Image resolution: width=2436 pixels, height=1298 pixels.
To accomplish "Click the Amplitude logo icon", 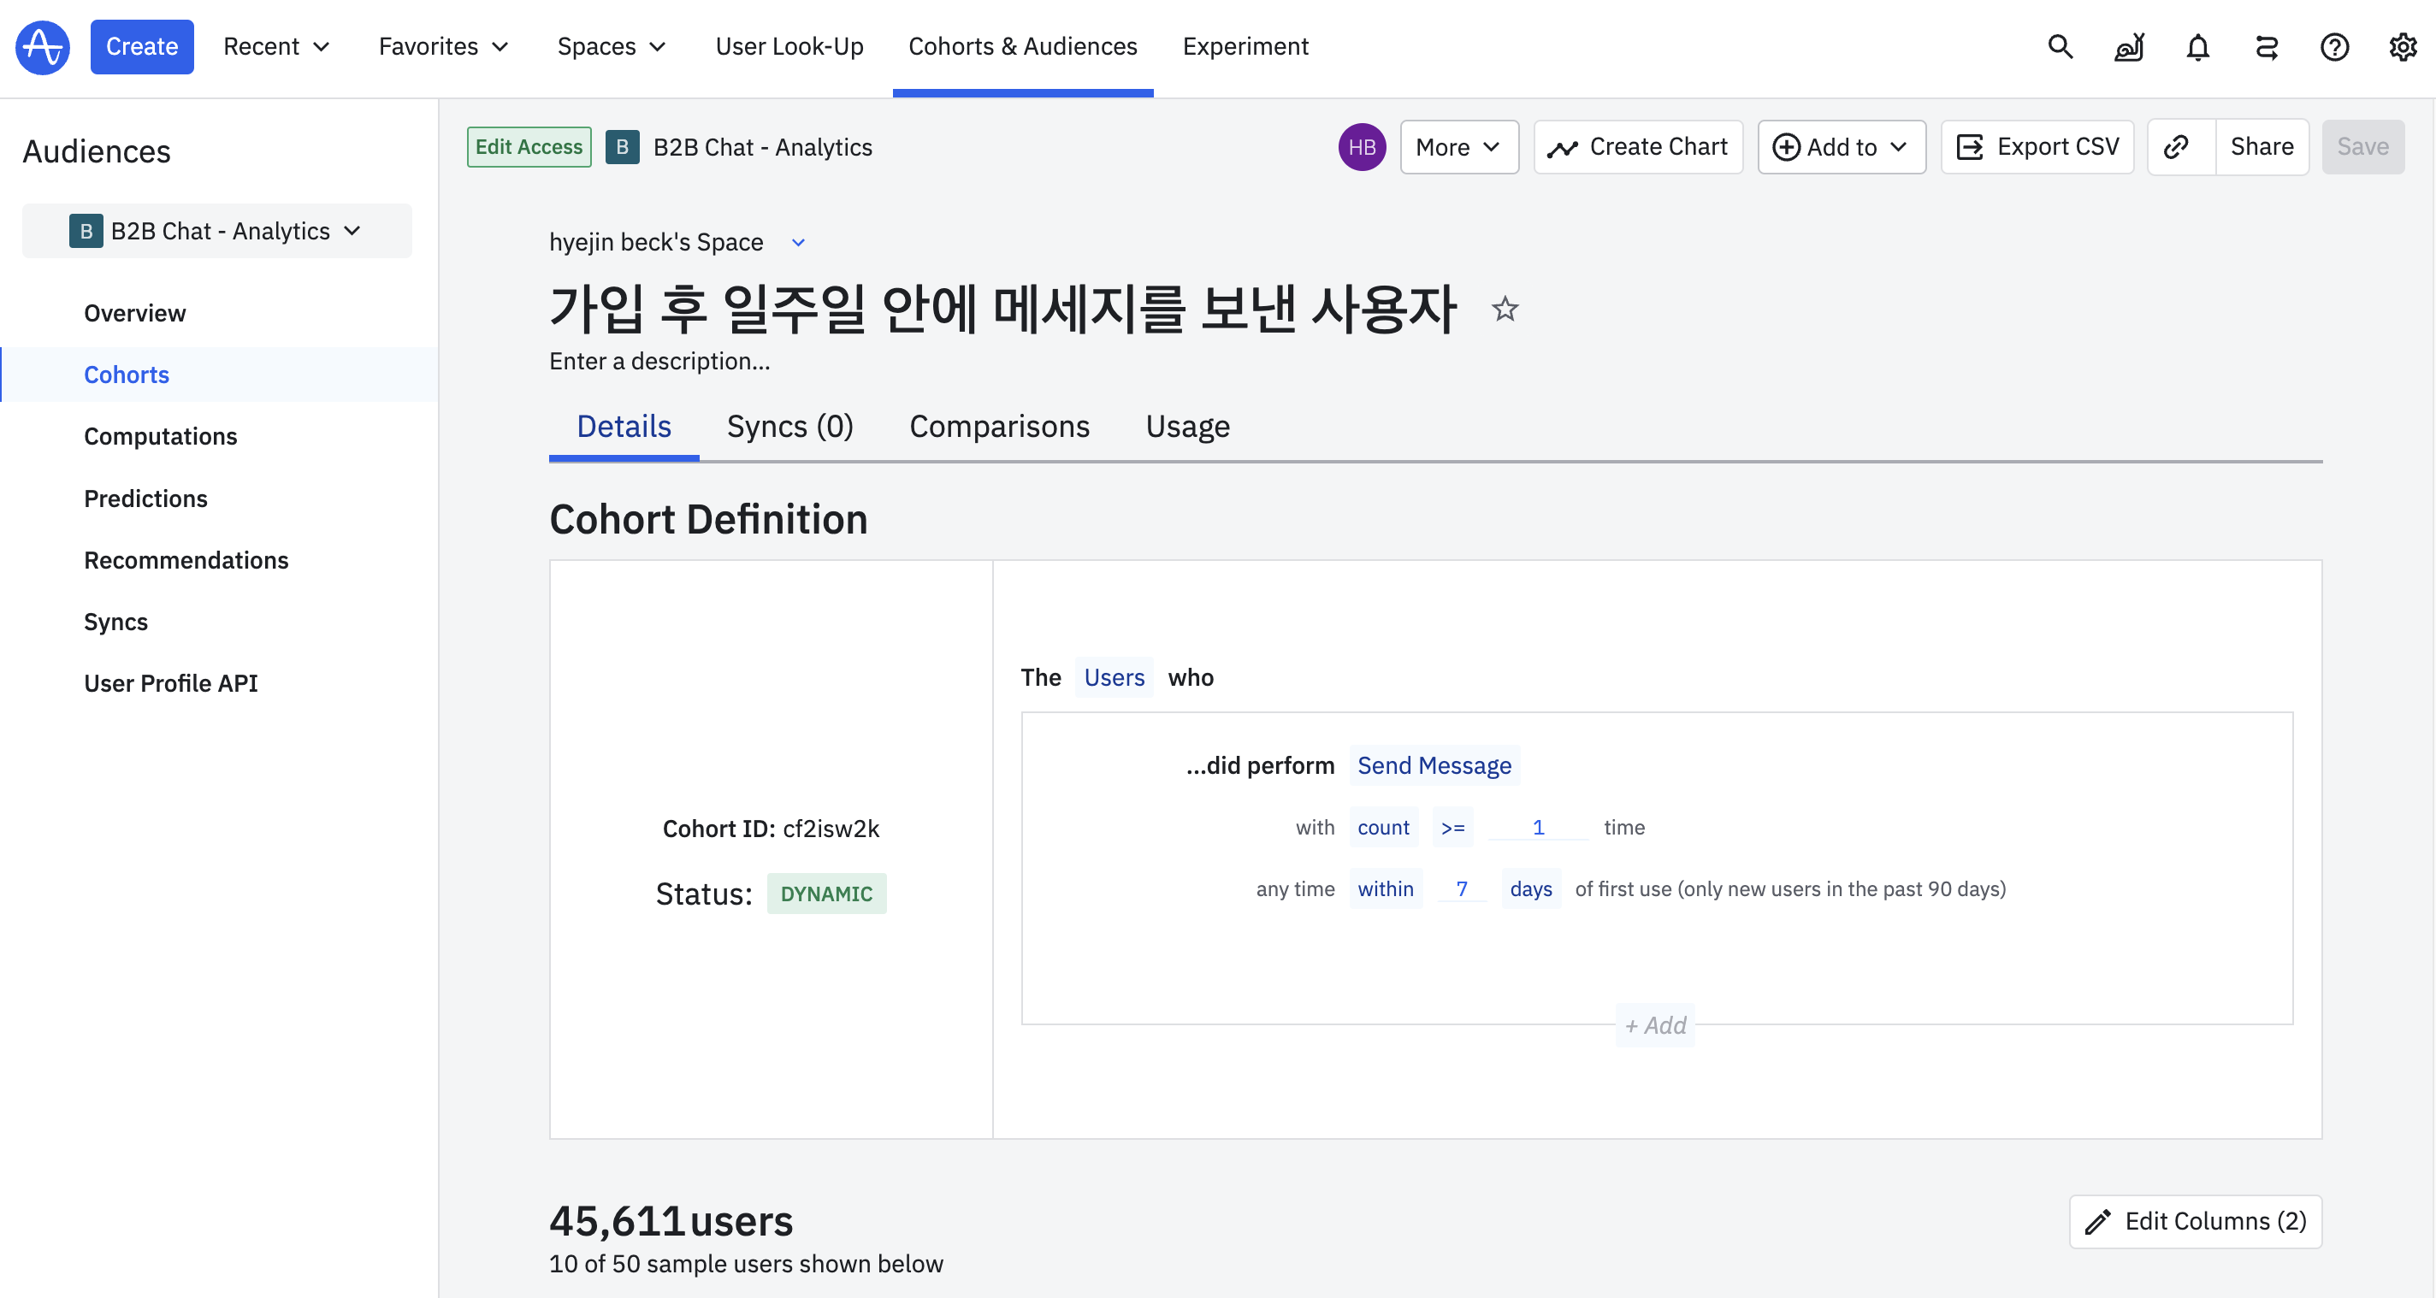I will coord(43,46).
